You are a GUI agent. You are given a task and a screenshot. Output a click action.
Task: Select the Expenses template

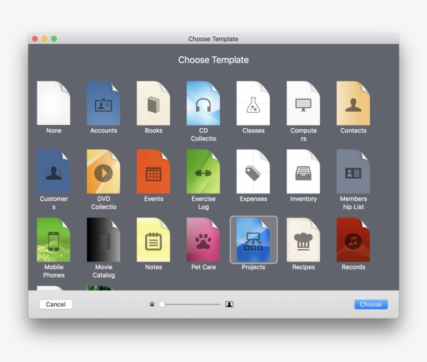pyautogui.click(x=253, y=171)
